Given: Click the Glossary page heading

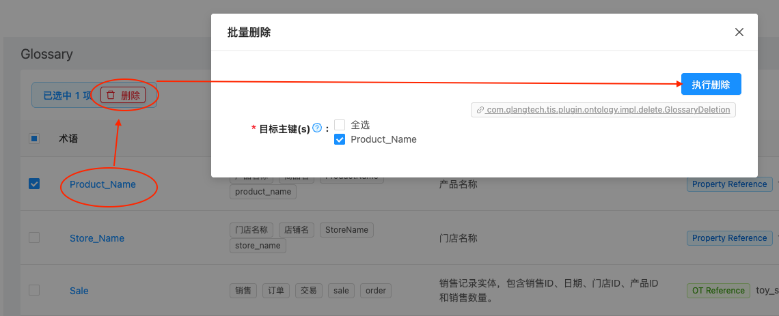Looking at the screenshot, I should pos(46,54).
